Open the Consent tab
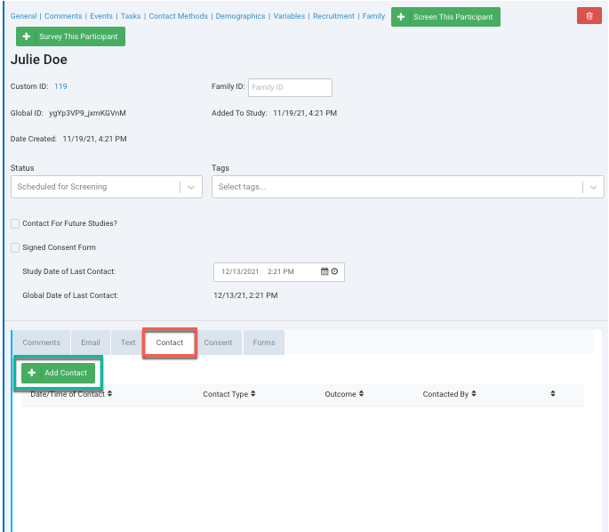609x532 pixels. pyautogui.click(x=218, y=343)
